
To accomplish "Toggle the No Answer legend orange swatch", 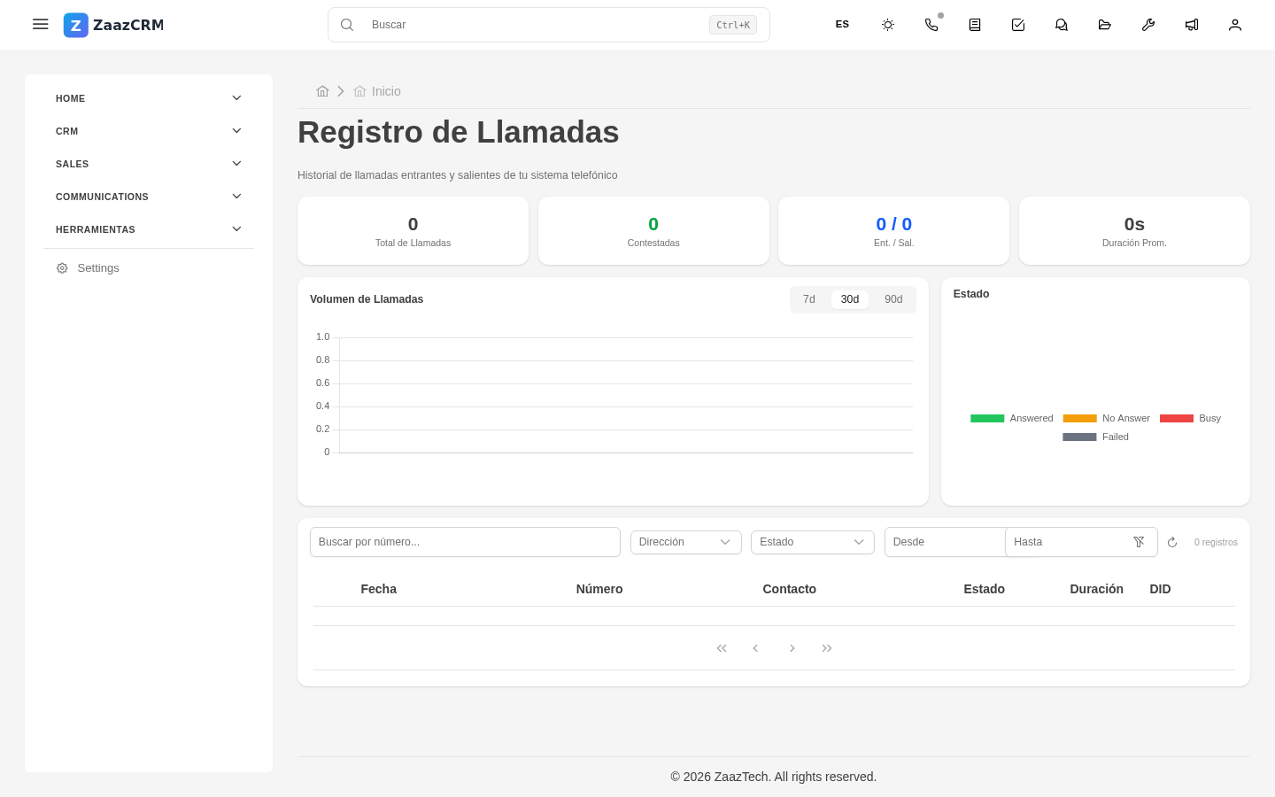I will click(1079, 418).
